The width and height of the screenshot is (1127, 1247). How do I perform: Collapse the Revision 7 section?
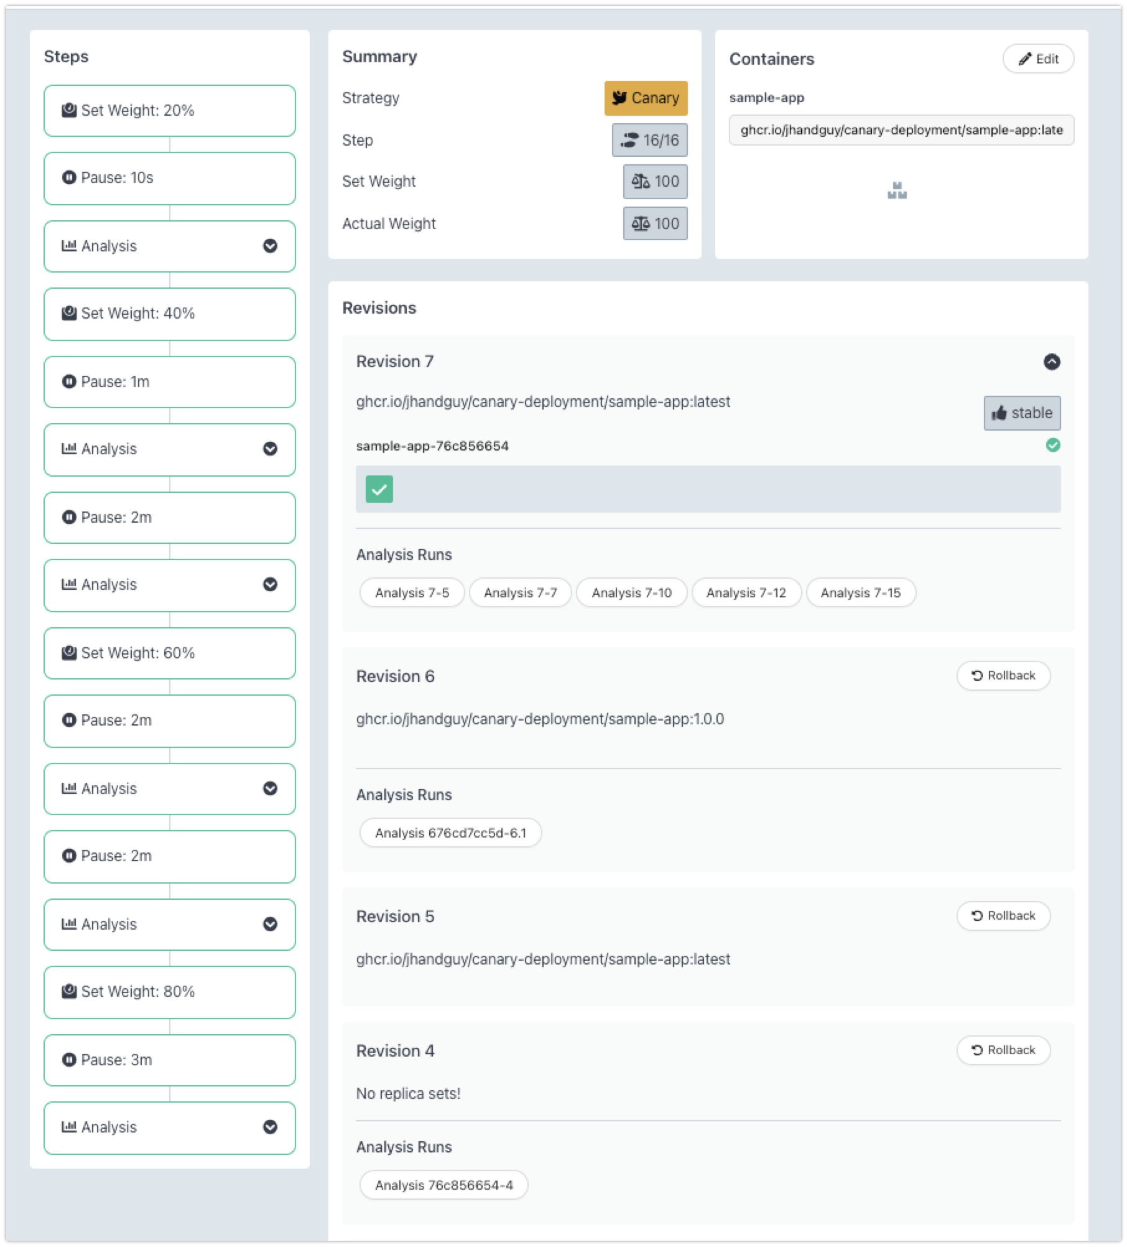pyautogui.click(x=1052, y=362)
